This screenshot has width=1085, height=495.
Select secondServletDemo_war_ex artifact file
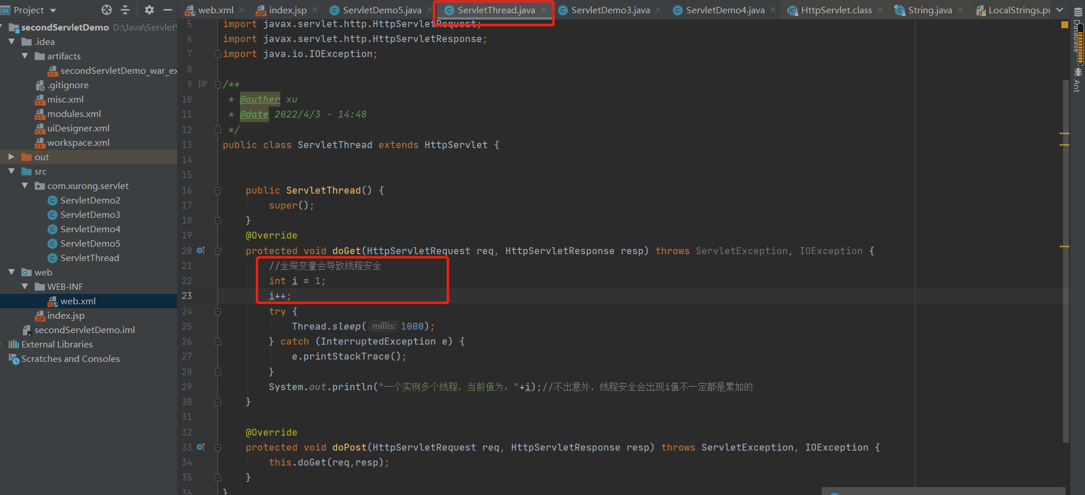[112, 70]
